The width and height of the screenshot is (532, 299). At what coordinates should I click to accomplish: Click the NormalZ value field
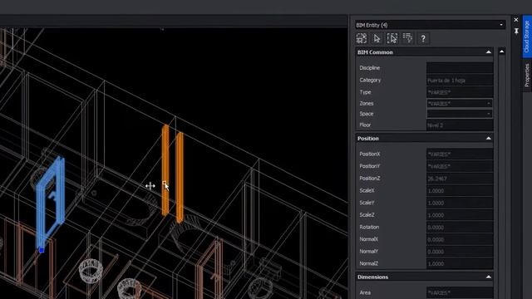(x=460, y=263)
